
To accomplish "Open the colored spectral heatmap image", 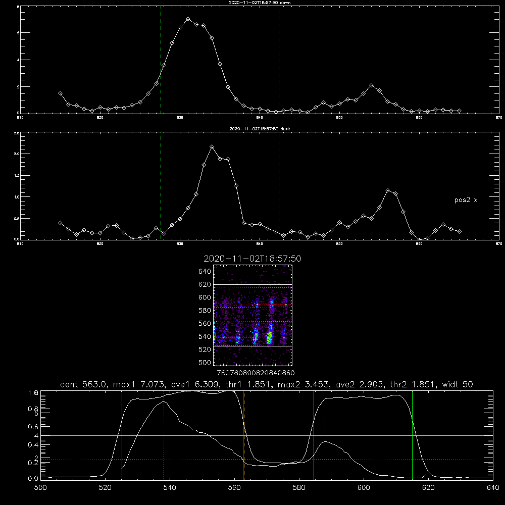I will click(253, 315).
